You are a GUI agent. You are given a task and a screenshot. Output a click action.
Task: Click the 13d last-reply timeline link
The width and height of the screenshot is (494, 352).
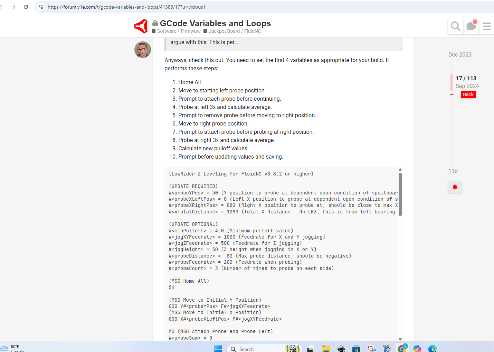click(x=453, y=171)
